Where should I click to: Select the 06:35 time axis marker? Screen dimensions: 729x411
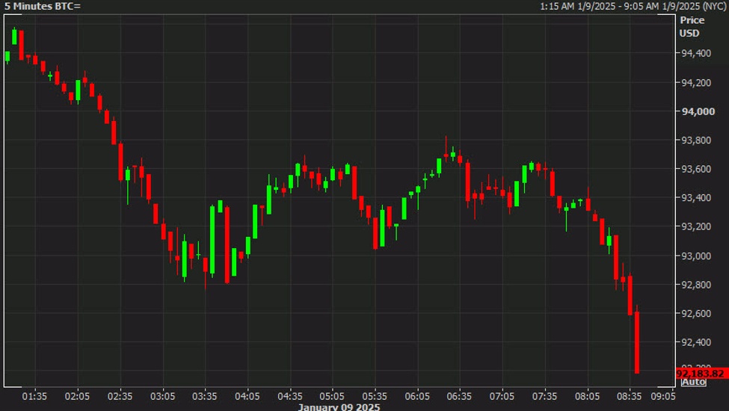[459, 396]
